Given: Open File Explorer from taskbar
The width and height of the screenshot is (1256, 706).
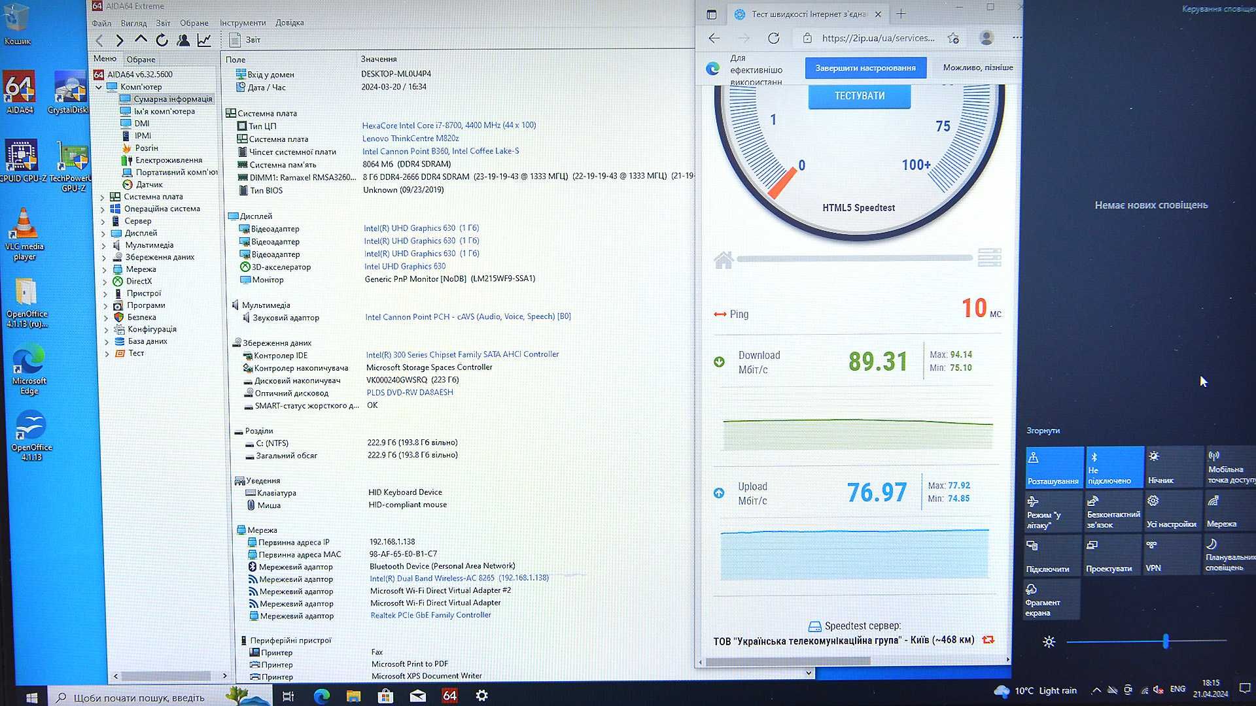Looking at the screenshot, I should pyautogui.click(x=353, y=696).
